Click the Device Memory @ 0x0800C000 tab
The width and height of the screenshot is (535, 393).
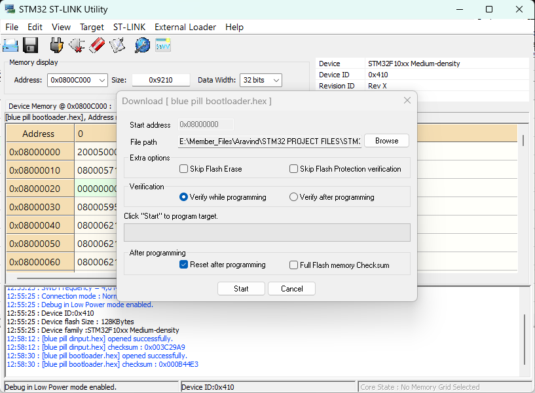[x=60, y=106]
